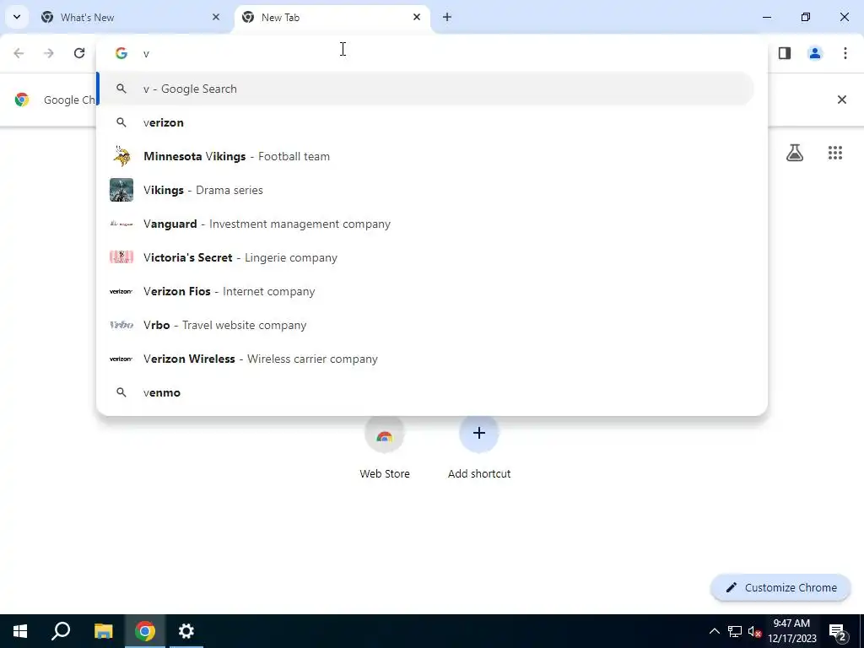Open the Chrome profile avatar
Viewport: 864px width, 648px height.
pos(815,53)
